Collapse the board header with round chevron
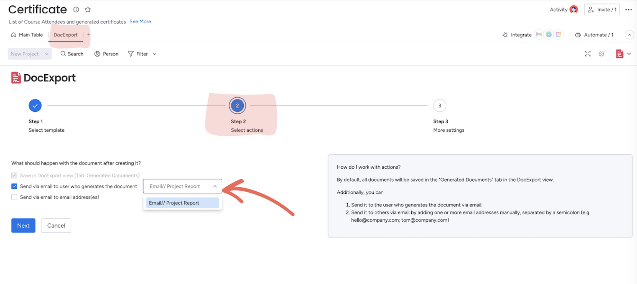 click(x=629, y=35)
